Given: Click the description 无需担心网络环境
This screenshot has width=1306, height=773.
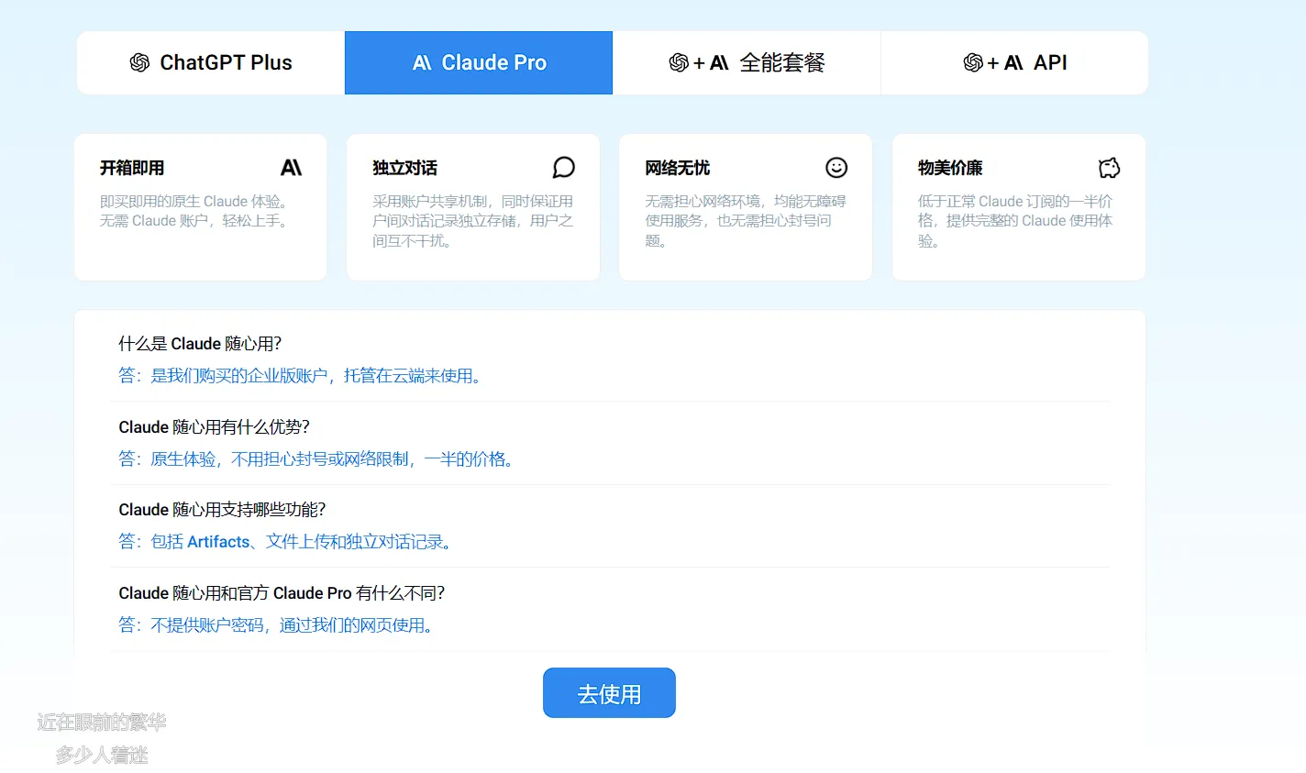Looking at the screenshot, I should point(746,221).
